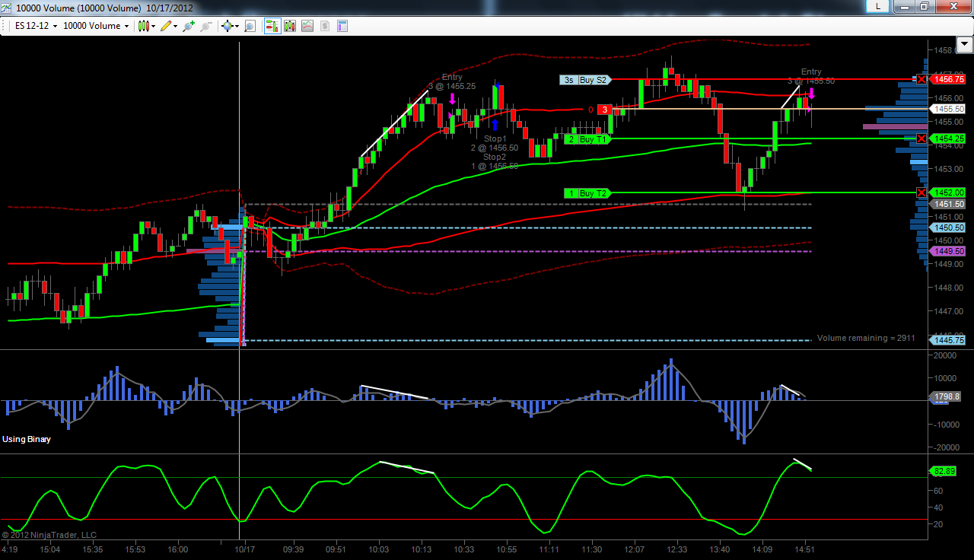Click the 10:55 time axis label
This screenshot has width=974, height=560.
click(x=506, y=549)
